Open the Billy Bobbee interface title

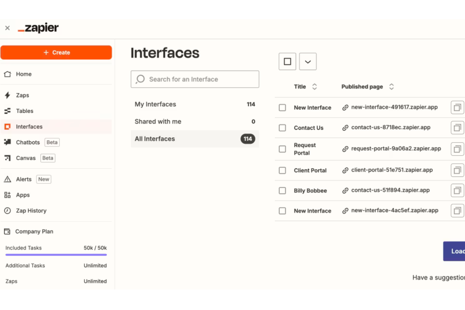click(x=310, y=191)
